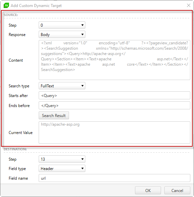Screen dimensions: 194x197
Task: Open the Search type dropdown showing FullText
Action: coord(62,86)
